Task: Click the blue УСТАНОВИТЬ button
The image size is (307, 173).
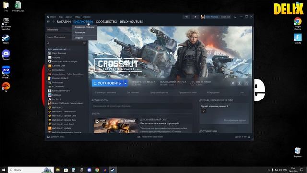Action: pyautogui.click(x=107, y=83)
